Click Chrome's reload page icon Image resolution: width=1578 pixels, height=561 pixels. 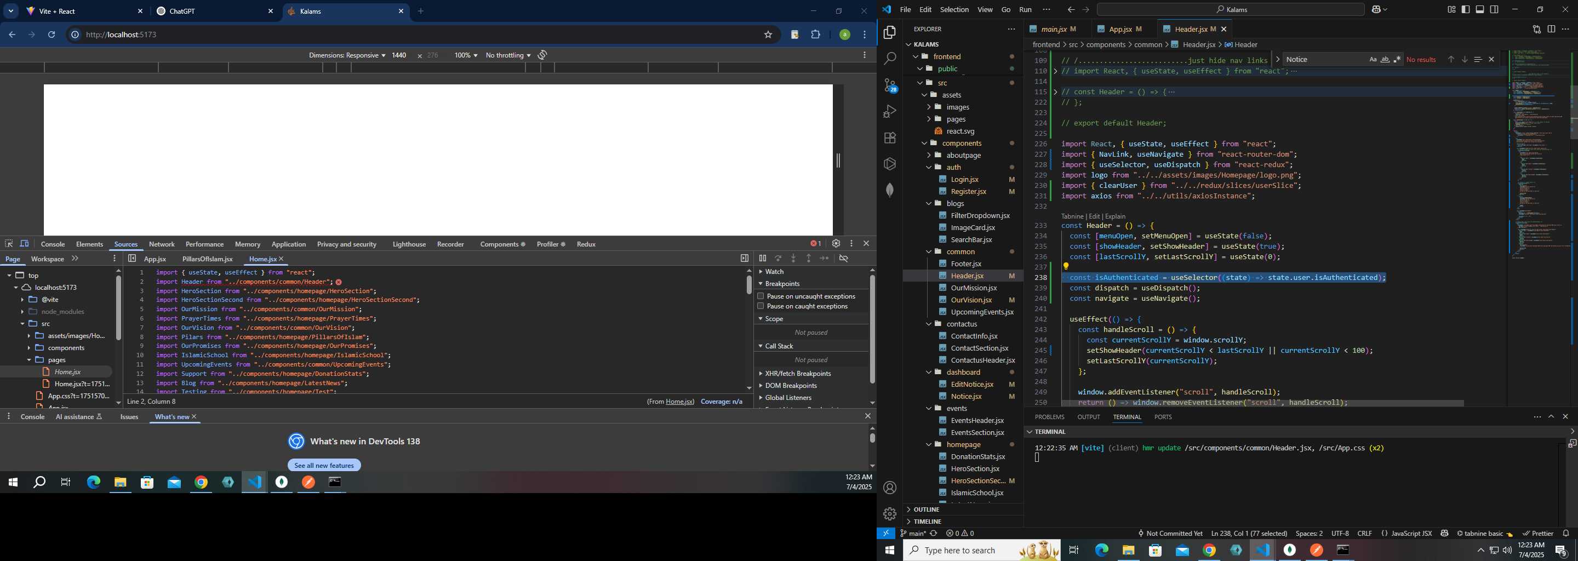52,35
